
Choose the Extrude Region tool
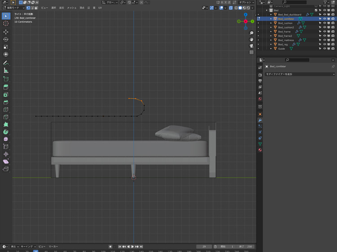[6, 87]
